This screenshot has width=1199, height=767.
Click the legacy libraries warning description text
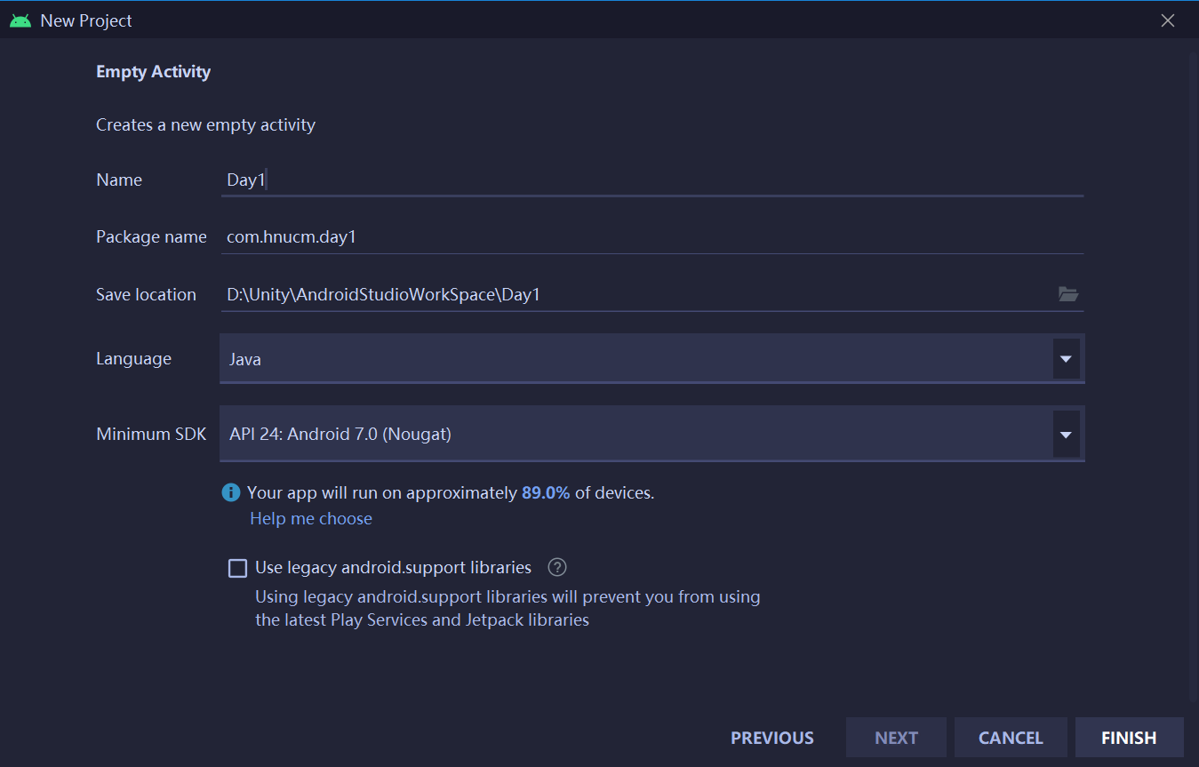508,609
